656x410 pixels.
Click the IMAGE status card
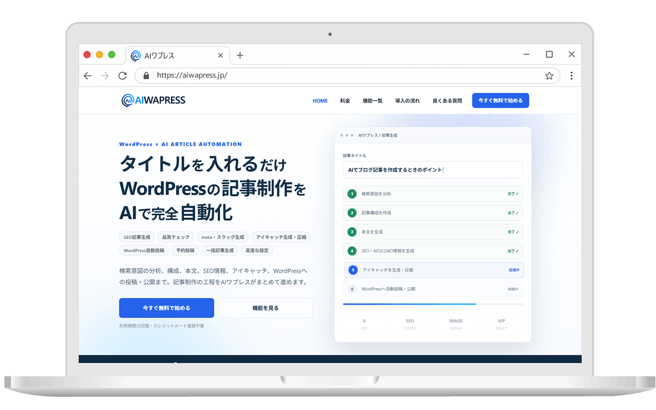tap(455, 324)
